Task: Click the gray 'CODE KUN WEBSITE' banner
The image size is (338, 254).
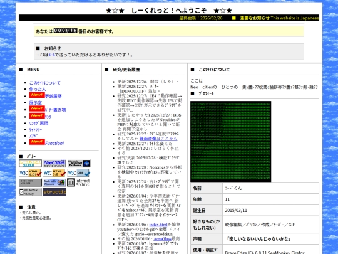Action: pos(31,183)
